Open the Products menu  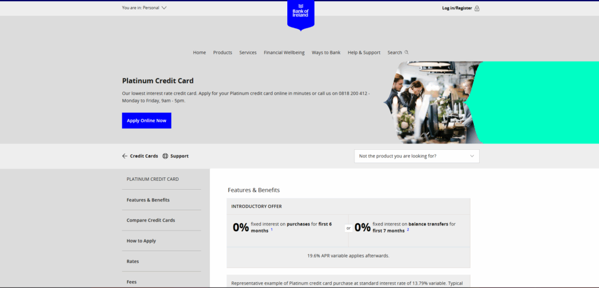pyautogui.click(x=222, y=53)
